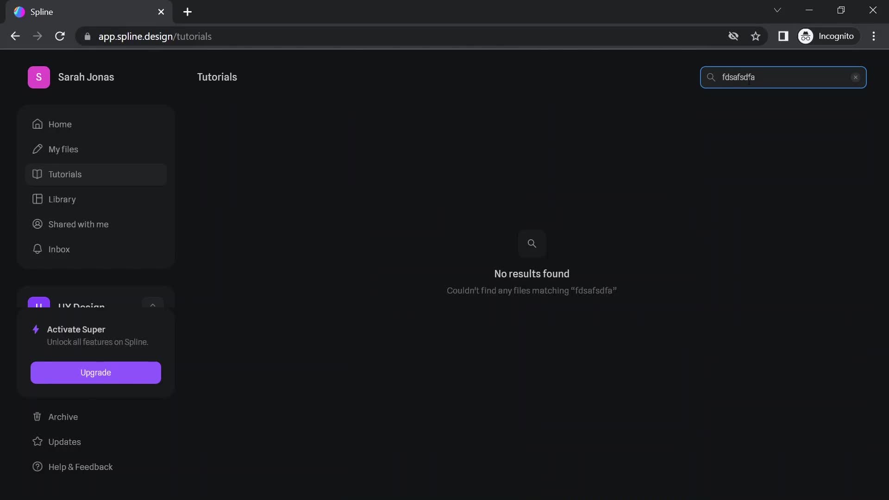
Task: Click the Library icon in sidebar
Action: 37,199
